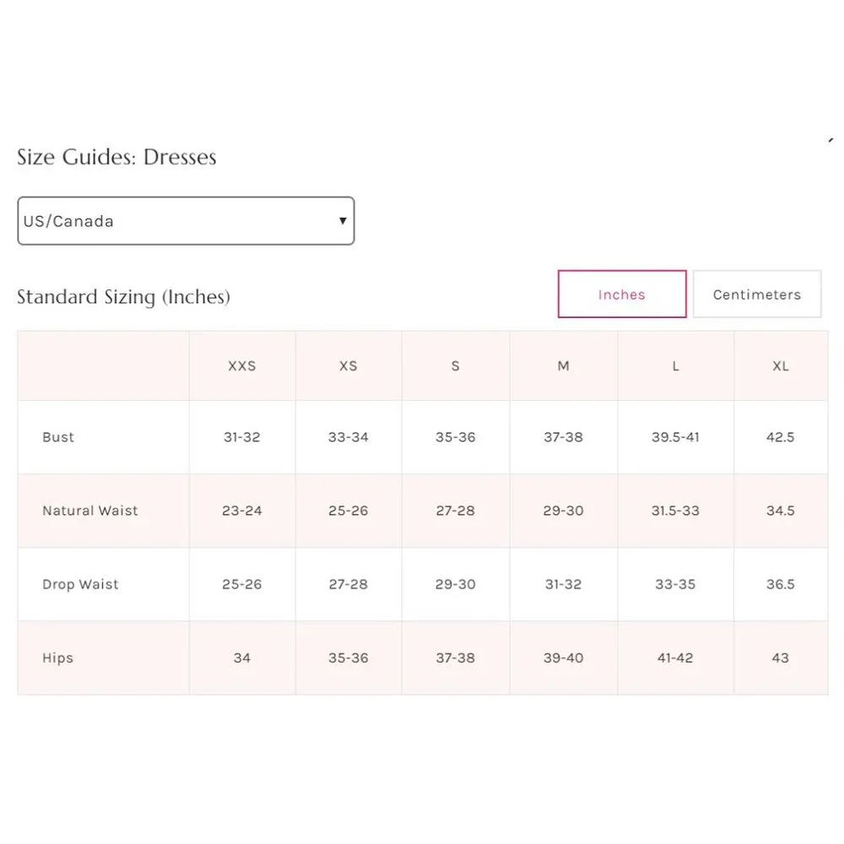
Task: Click the 42.5 bust value under XL
Action: tap(780, 437)
